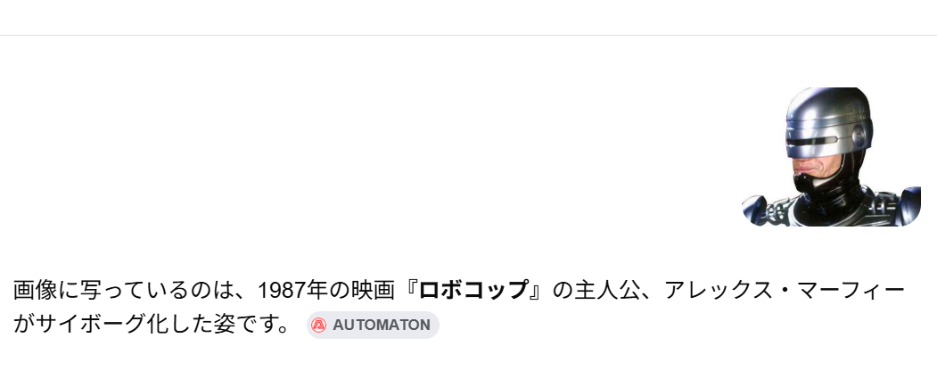Click the word 映画 before the title

pos(375,291)
